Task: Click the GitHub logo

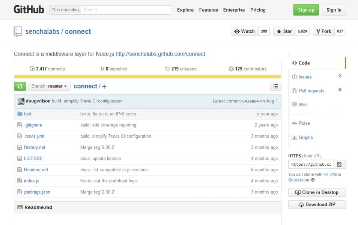Action: click(29, 10)
